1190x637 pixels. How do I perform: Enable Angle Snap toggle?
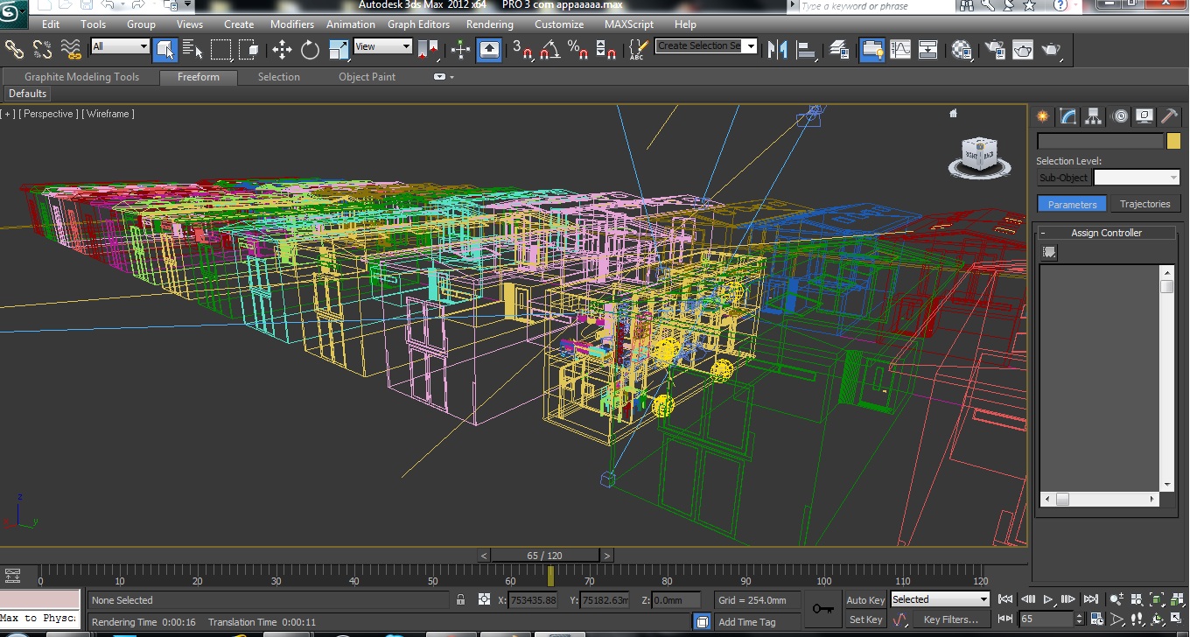[549, 49]
